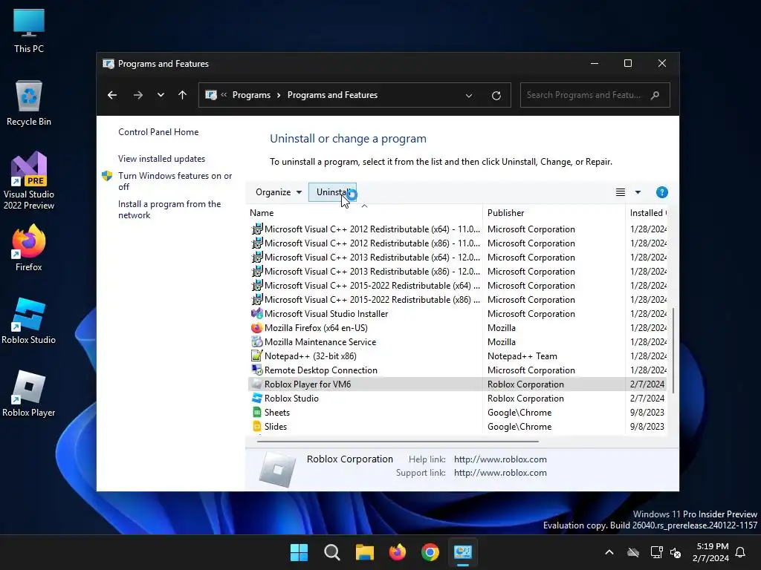Viewport: 761px width, 570px height.
Task: Click the Mozilla Maintenance Service icon
Action: click(x=256, y=341)
